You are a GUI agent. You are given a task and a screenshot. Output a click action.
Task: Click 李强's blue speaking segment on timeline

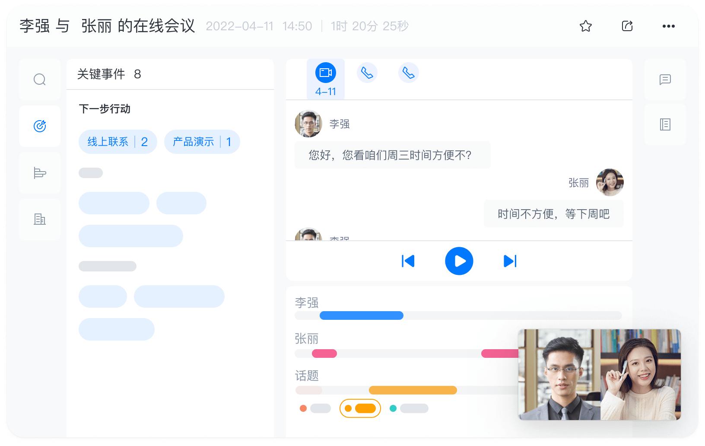tap(362, 315)
